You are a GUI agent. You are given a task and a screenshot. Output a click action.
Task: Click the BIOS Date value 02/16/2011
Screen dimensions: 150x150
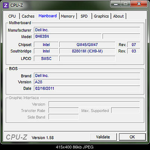[x=87, y=89]
